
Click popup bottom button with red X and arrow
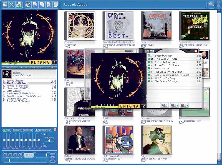(184, 105)
